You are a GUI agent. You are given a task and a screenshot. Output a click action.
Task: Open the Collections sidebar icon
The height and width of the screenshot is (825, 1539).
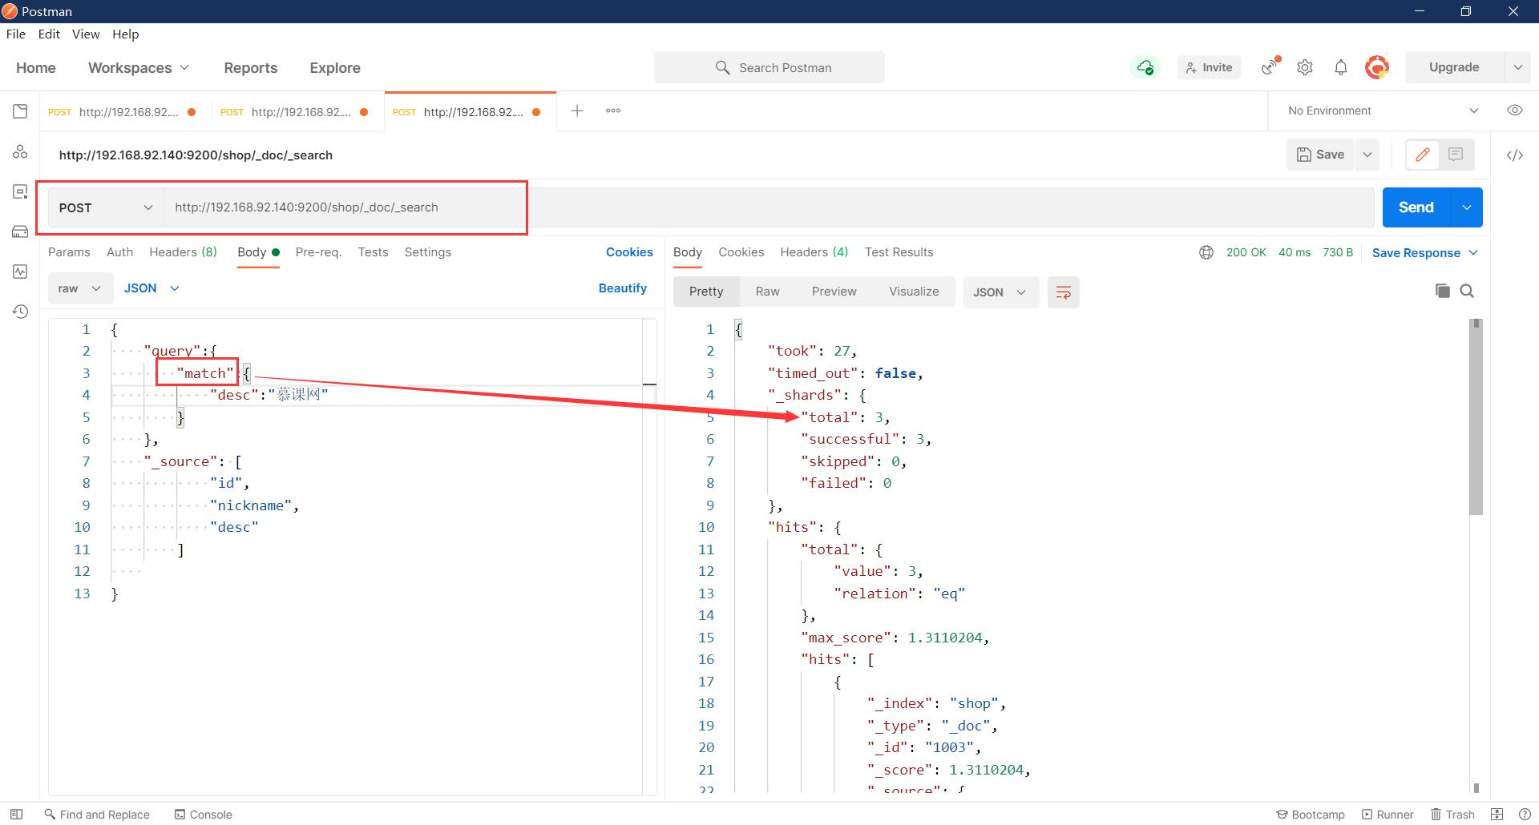20,111
